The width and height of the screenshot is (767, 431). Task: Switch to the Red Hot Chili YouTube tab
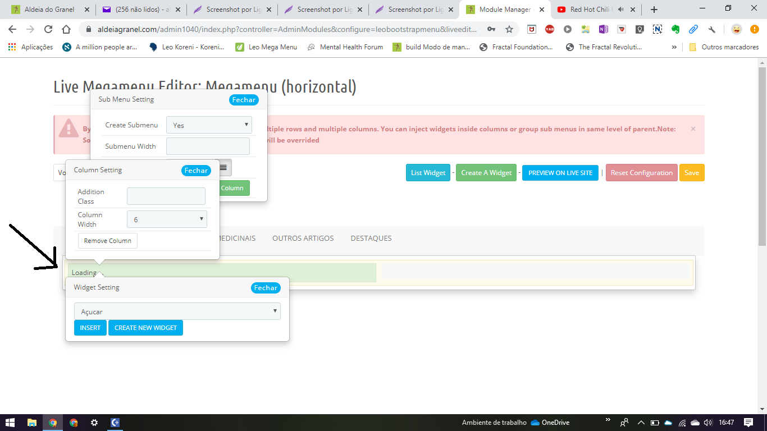pyautogui.click(x=597, y=10)
